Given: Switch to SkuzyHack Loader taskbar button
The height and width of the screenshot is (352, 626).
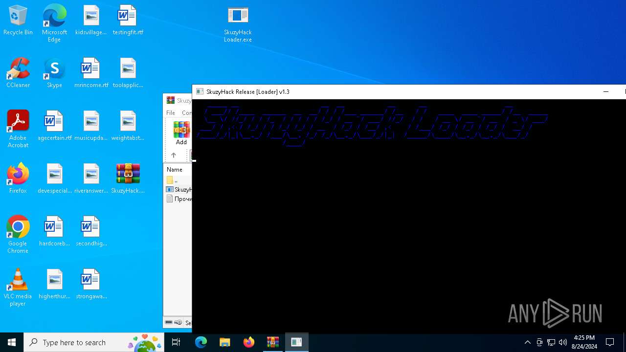Looking at the screenshot, I should pos(297,342).
